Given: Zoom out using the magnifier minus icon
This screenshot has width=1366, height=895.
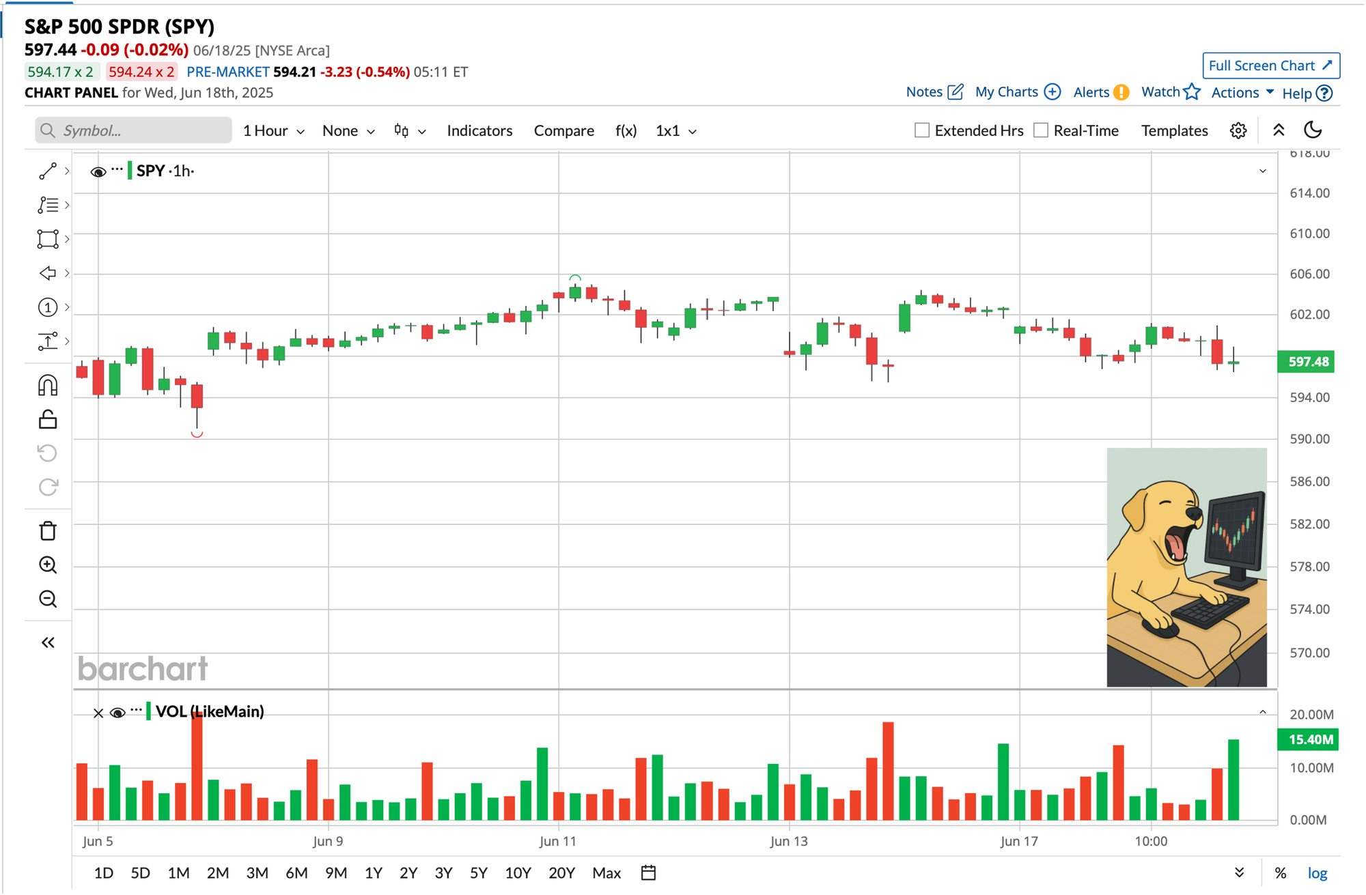Looking at the screenshot, I should (x=48, y=599).
